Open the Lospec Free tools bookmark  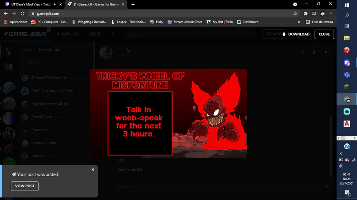[129, 22]
